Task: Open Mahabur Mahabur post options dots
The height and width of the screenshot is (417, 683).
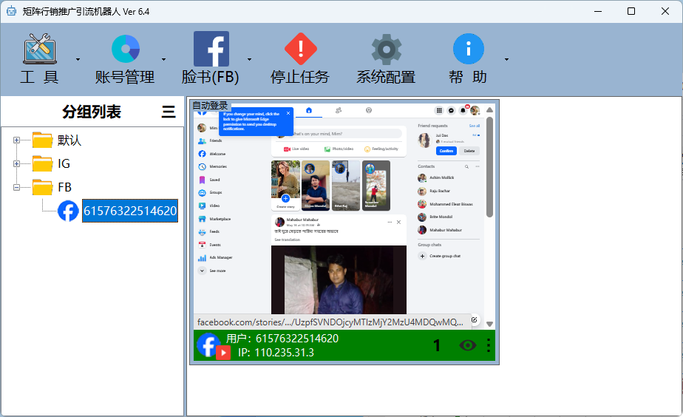Action: pos(390,223)
